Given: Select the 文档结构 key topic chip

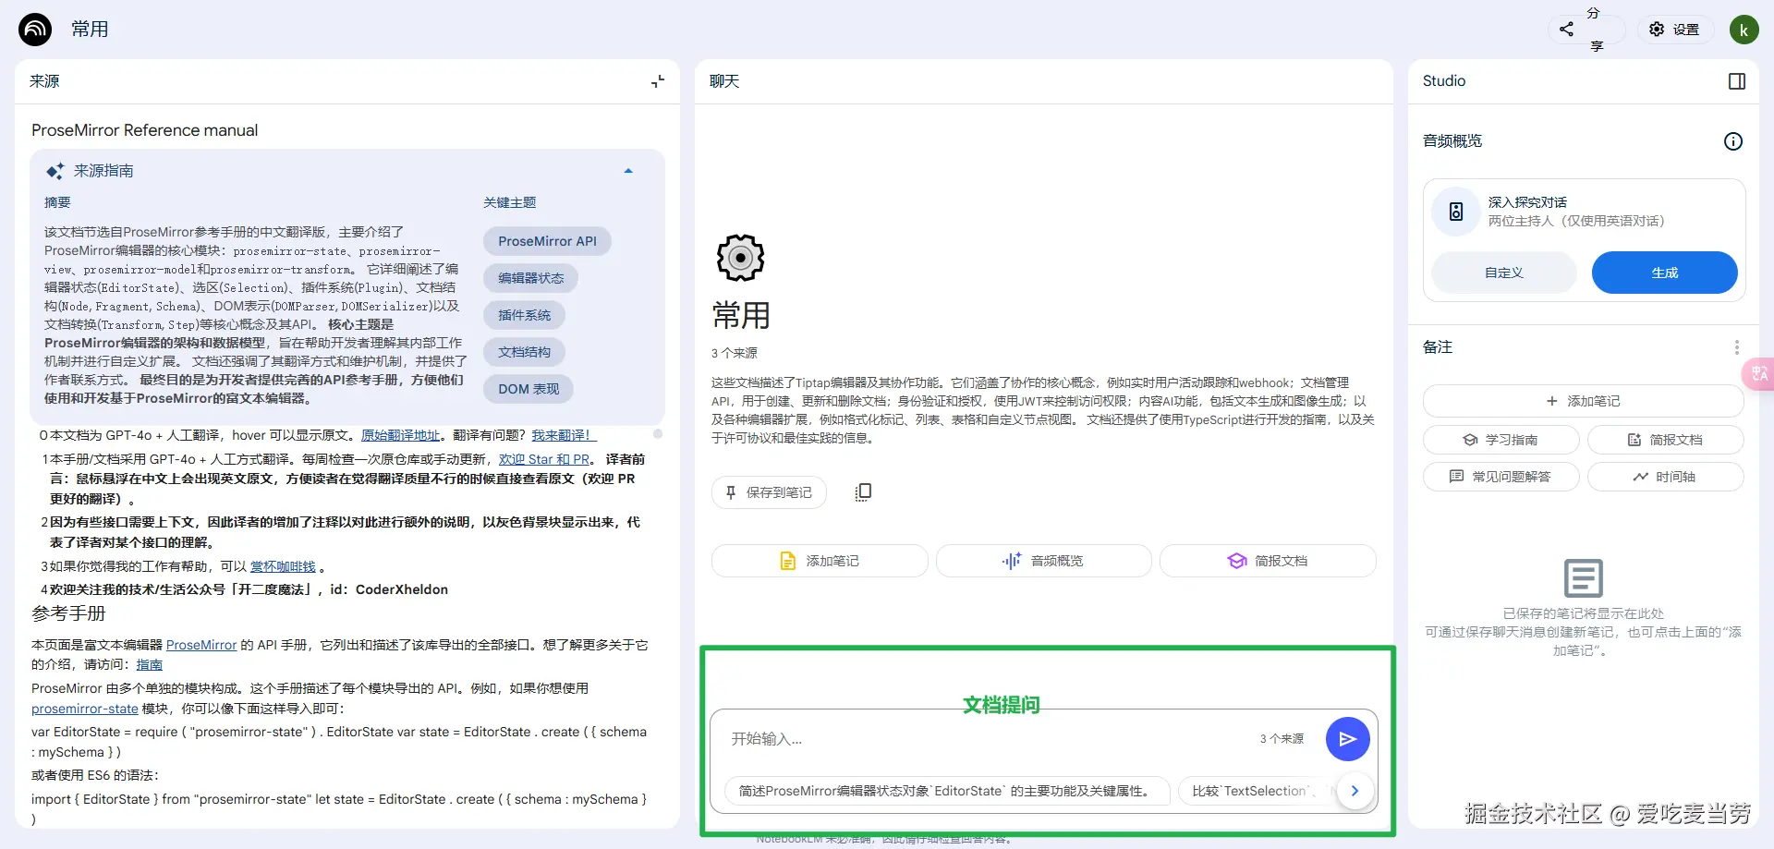Looking at the screenshot, I should pos(524,352).
